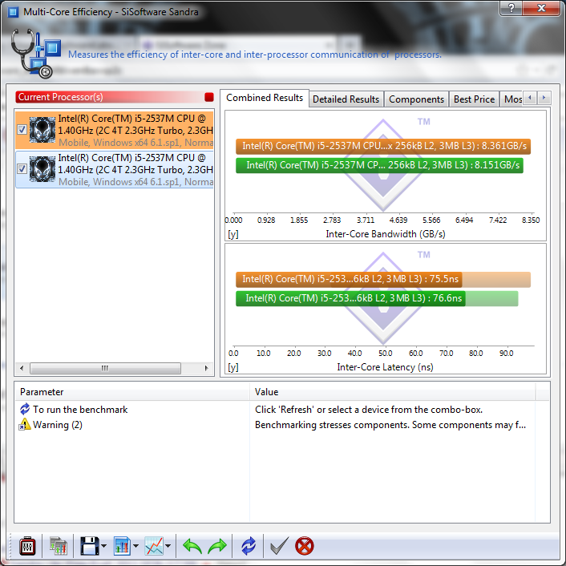Click the blue Refresh arrows icon
The height and width of the screenshot is (566, 566).
click(x=249, y=546)
